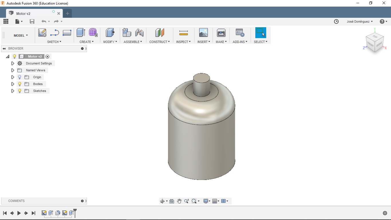Viewport: 391px width, 220px height.
Task: Activate the Extrude tool
Action: [x=81, y=33]
